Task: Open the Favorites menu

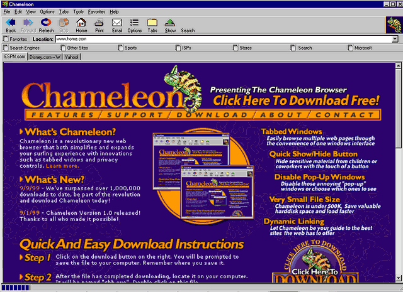Action: click(96, 12)
